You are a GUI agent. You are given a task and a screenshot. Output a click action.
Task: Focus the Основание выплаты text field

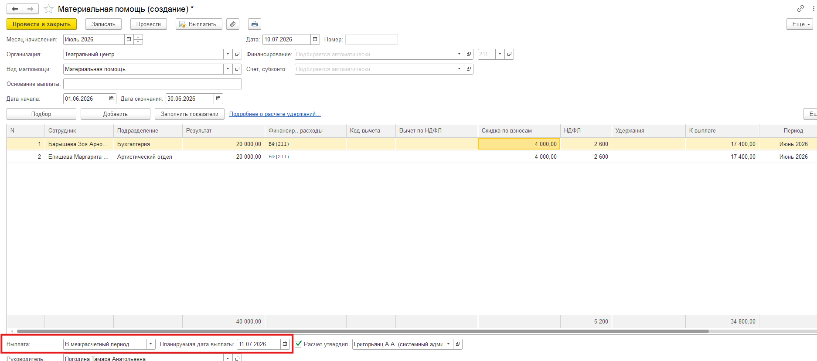(153, 84)
